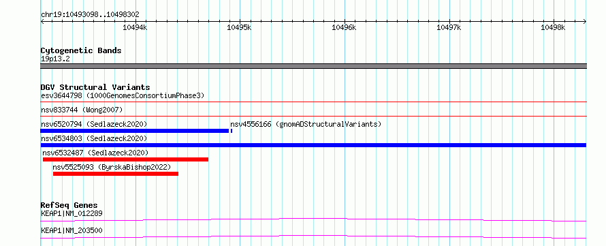606x246 pixels.
Task: Open the Cytogenetic Bands track title
Action: (81, 50)
